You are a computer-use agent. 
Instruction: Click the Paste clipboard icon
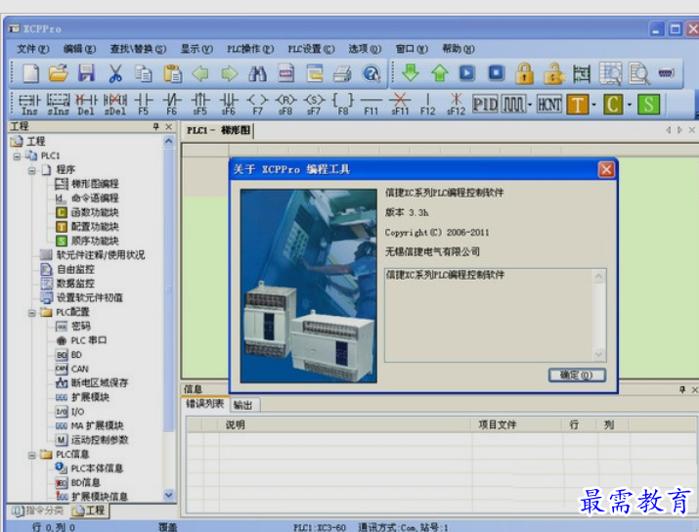[x=172, y=73]
